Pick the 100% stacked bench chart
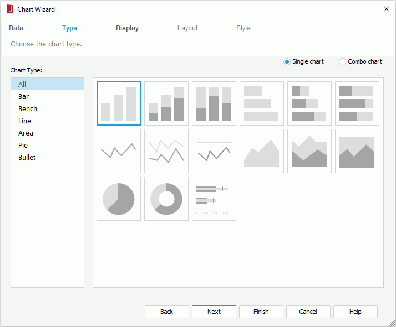 (x=357, y=103)
